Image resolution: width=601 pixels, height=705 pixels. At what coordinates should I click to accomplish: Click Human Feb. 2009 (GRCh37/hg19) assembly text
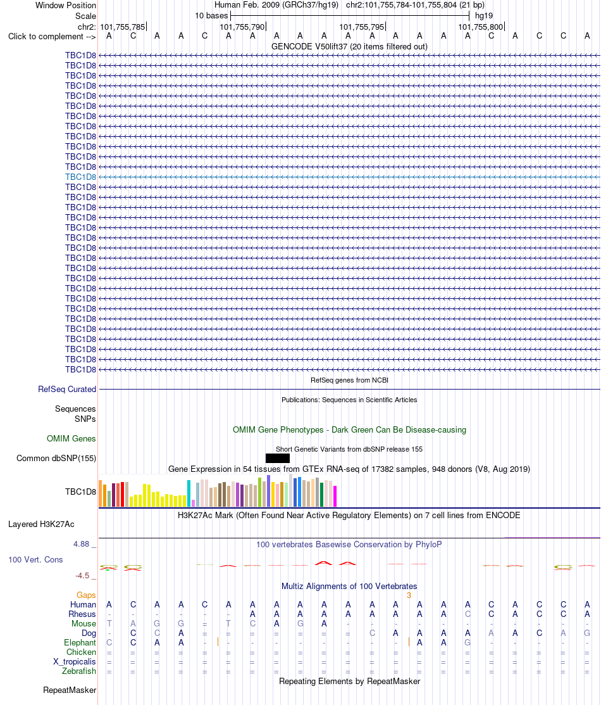[276, 5]
